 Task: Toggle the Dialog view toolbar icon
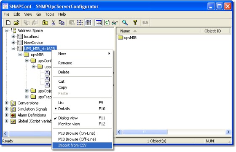(x=99, y=23)
